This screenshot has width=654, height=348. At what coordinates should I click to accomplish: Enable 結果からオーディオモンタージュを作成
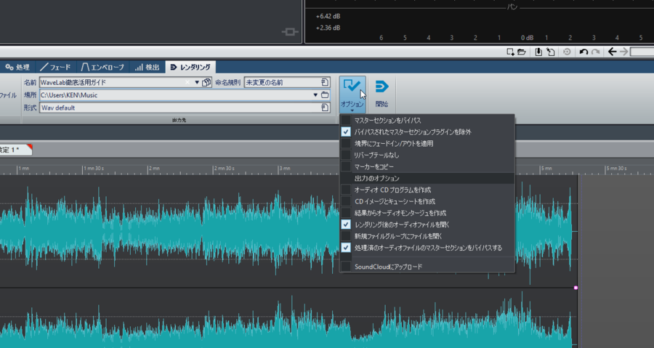point(346,213)
